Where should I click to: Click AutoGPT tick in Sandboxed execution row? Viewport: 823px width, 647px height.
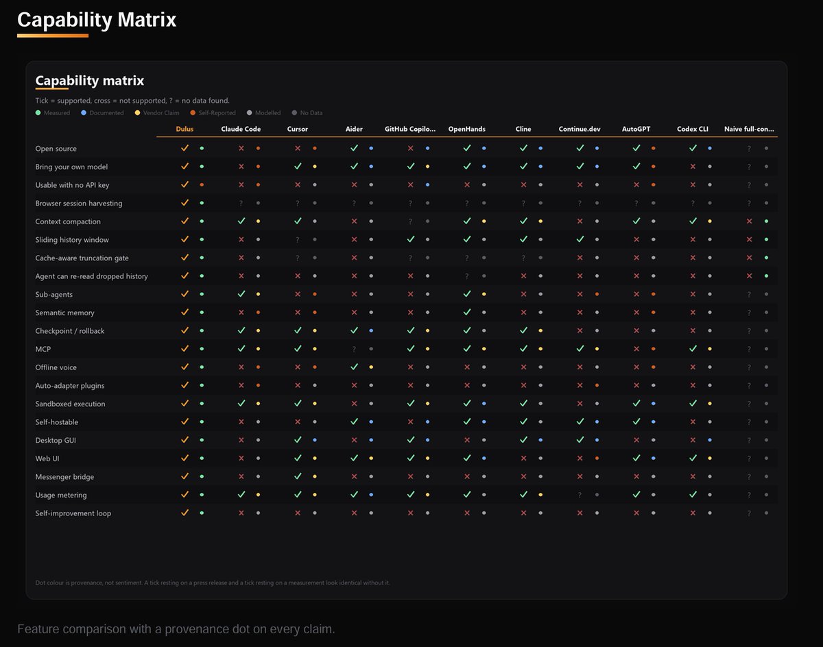(x=636, y=404)
